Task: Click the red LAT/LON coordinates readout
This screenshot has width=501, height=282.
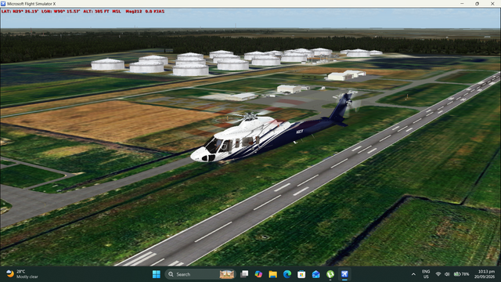Action: pyautogui.click(x=41, y=11)
